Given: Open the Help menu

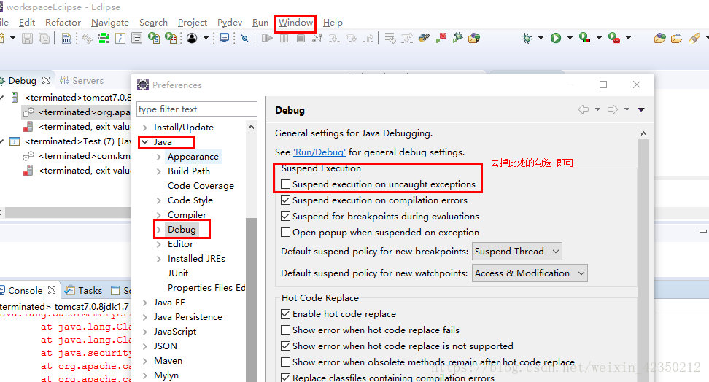Looking at the screenshot, I should click(x=333, y=23).
